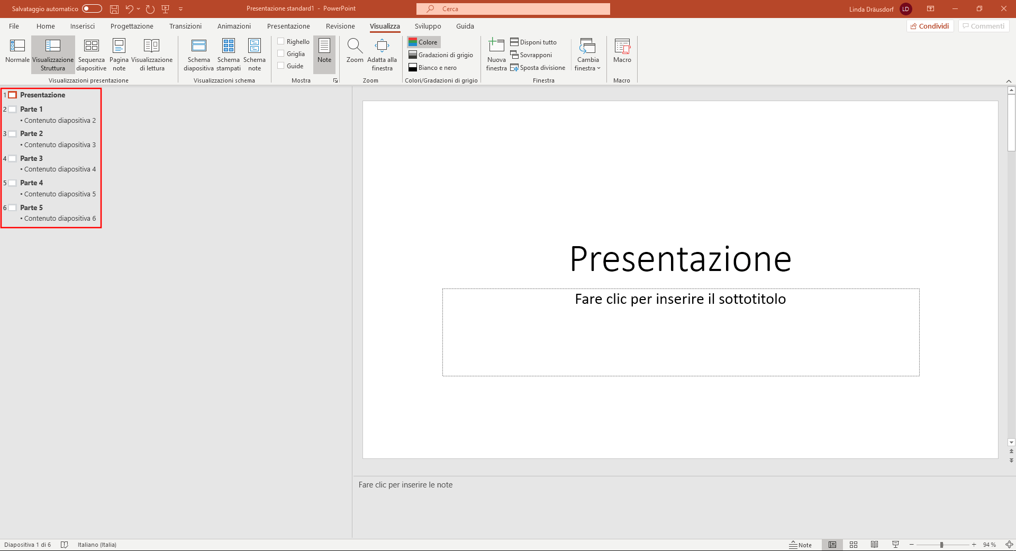Image resolution: width=1016 pixels, height=551 pixels.
Task: Open ribbon display options icon
Action: coord(930,9)
